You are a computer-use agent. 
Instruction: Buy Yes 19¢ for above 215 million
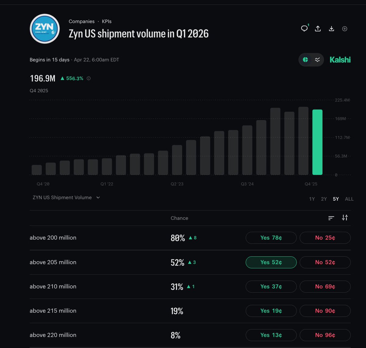click(271, 311)
